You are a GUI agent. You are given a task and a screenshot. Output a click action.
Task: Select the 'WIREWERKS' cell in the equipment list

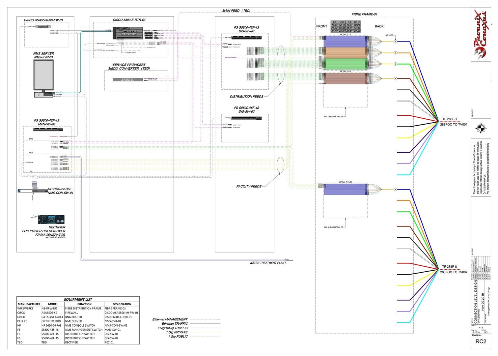tap(29, 308)
